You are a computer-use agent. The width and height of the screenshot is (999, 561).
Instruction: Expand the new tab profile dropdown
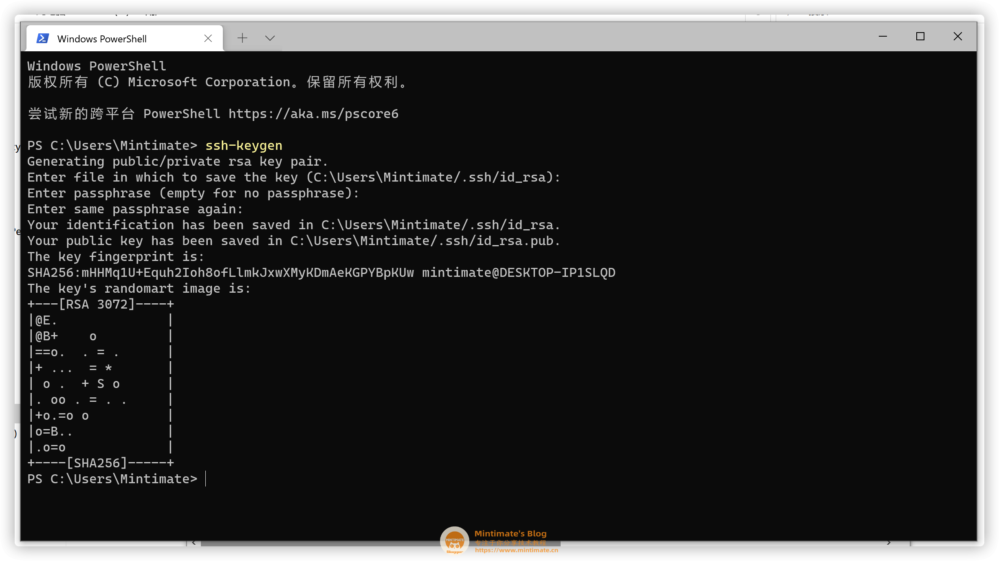pyautogui.click(x=270, y=38)
